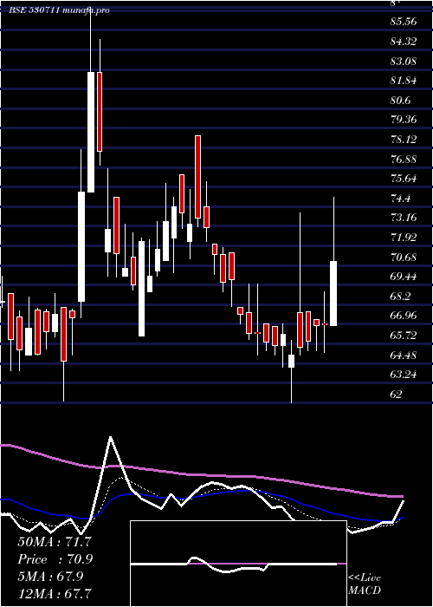This screenshot has height=607, width=433.
Task: Click the 64.48 price axis label
Action: click(404, 355)
